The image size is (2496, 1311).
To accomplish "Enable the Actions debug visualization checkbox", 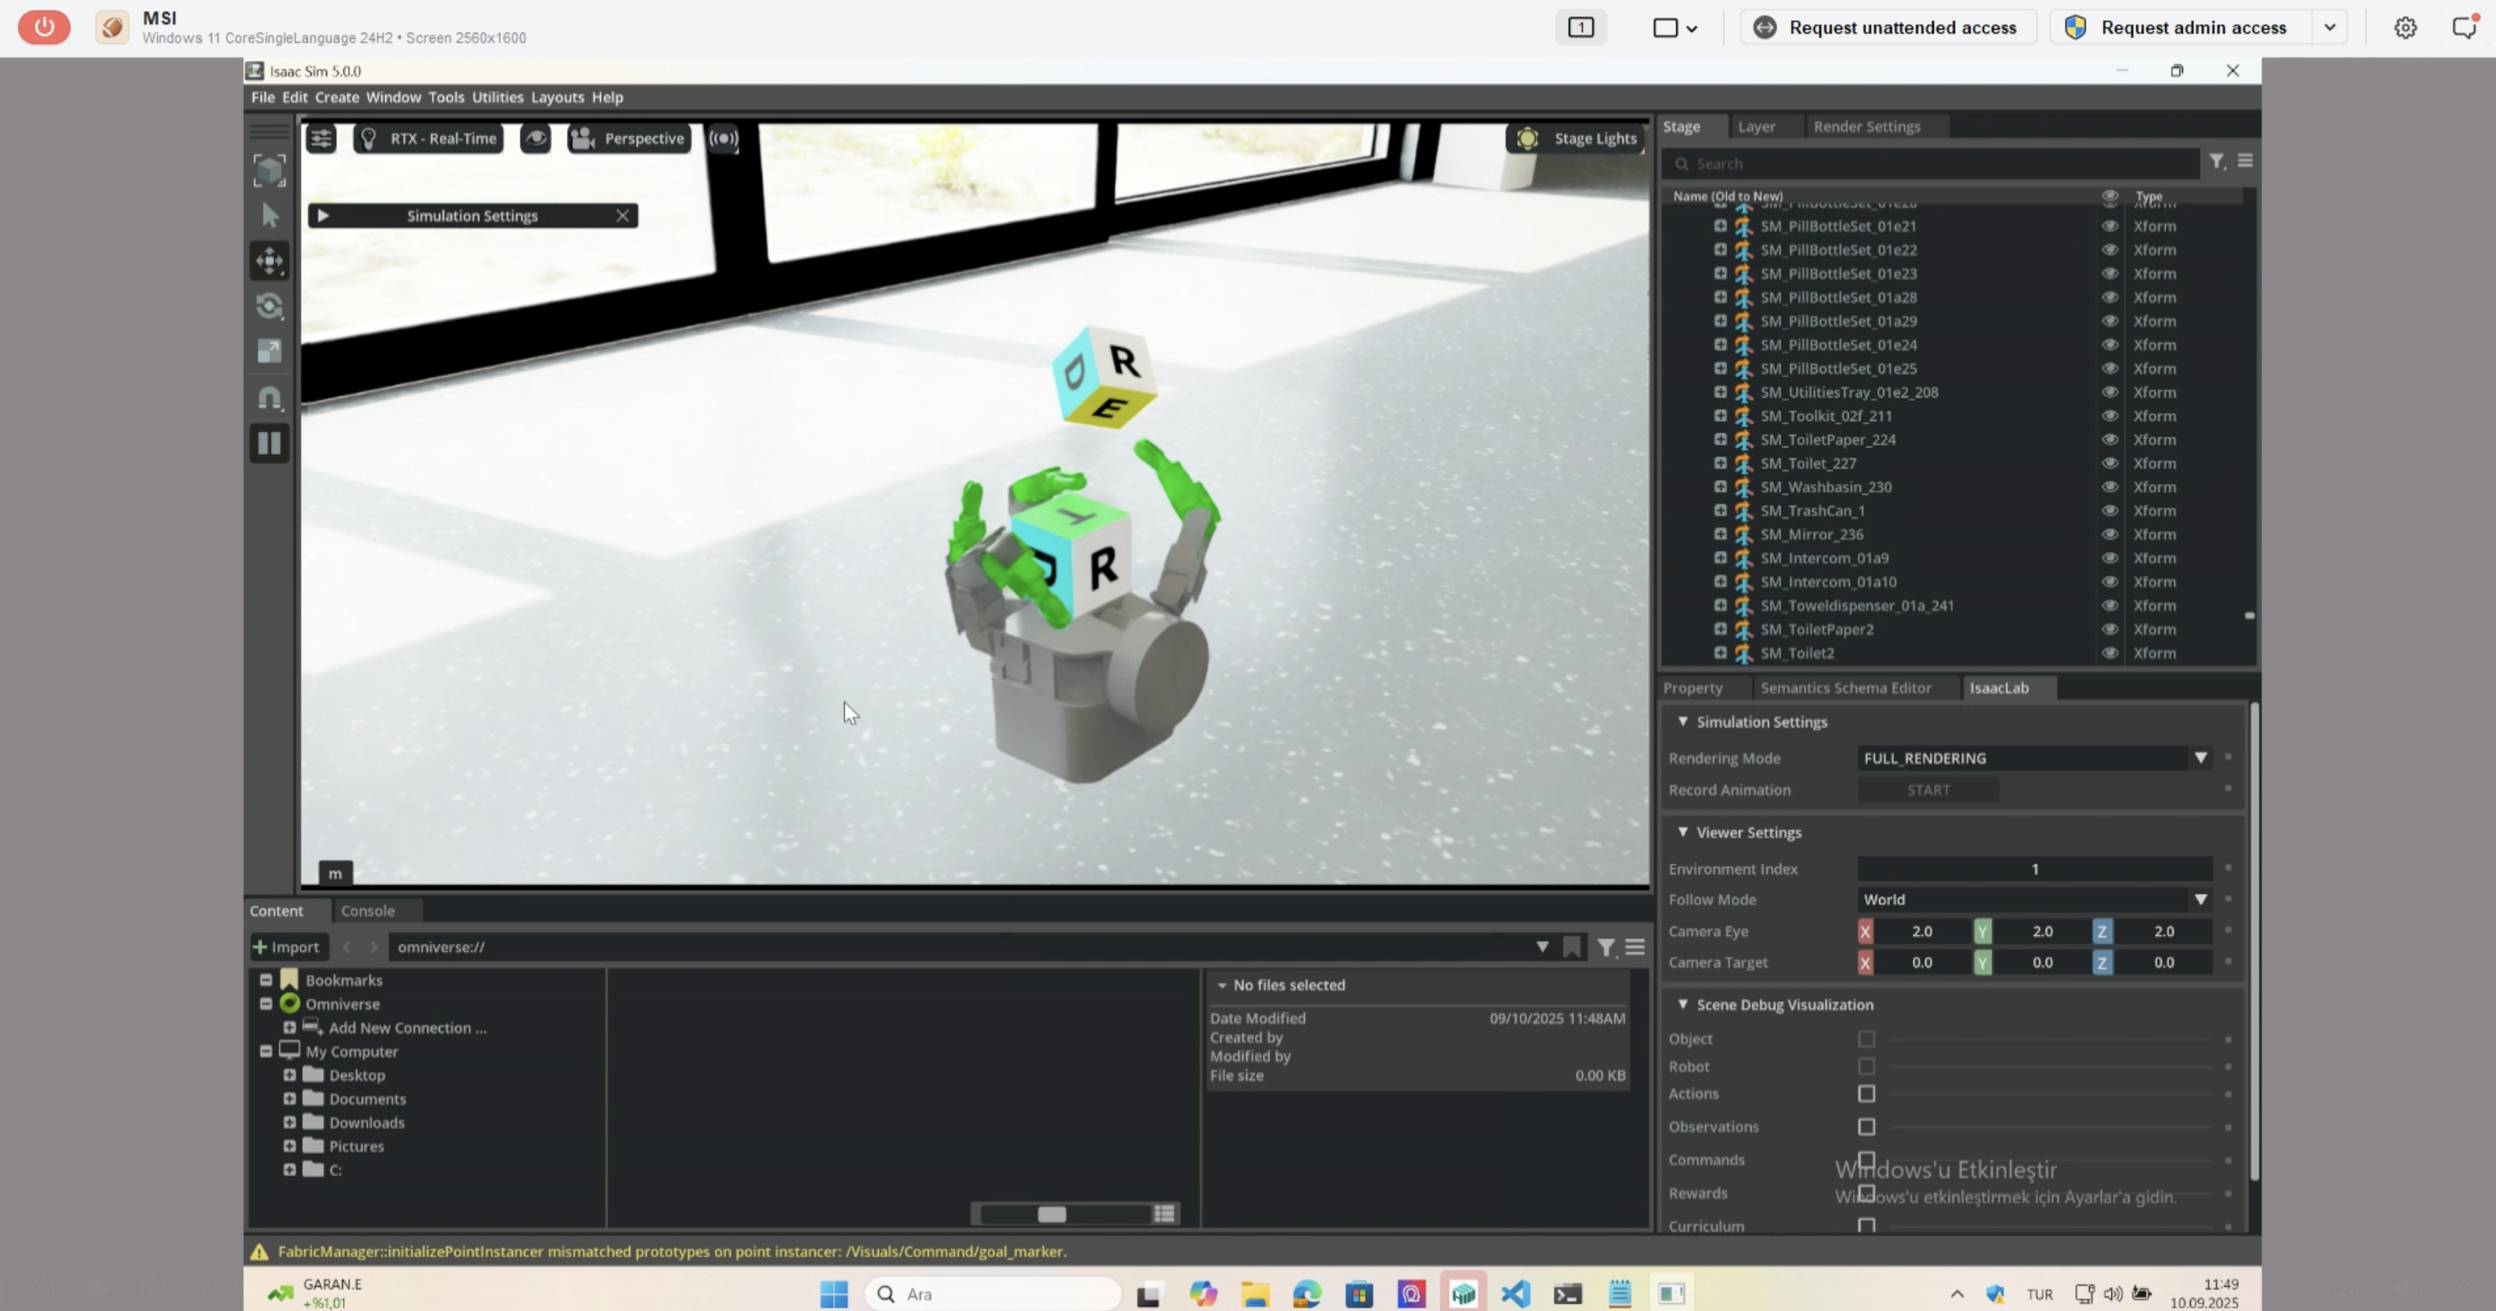I will 1866,1093.
